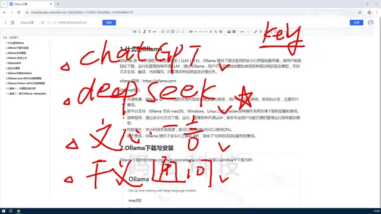Jump to outline item 1.什么是Ollama

pos(15,43)
